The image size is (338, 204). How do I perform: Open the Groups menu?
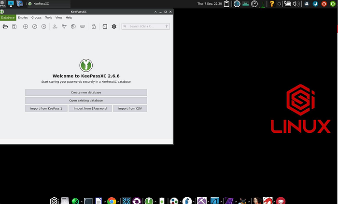[36, 18]
